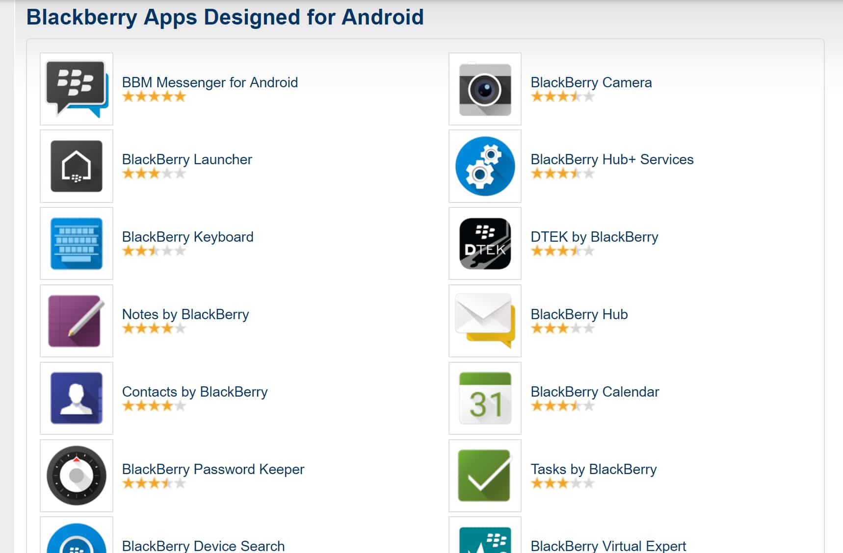Screen dimensions: 843x553
Task: Click Contacts by BlackBerry star rating
Action: pos(154,406)
